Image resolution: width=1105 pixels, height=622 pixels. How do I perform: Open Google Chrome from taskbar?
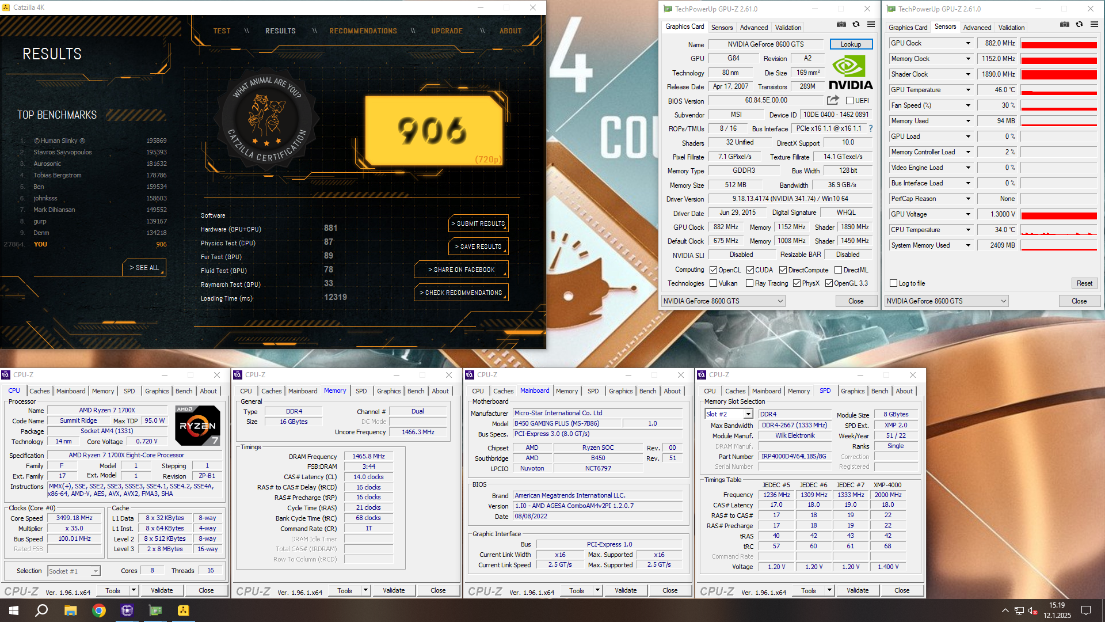99,610
